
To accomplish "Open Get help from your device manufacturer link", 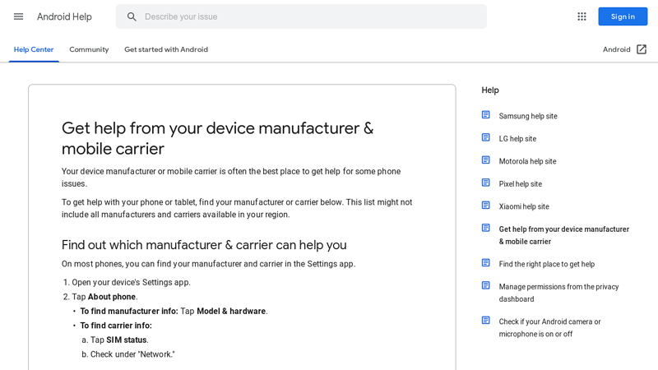I will [x=564, y=235].
